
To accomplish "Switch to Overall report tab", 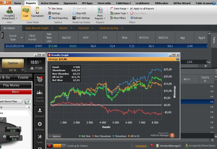I will pos(63,28).
